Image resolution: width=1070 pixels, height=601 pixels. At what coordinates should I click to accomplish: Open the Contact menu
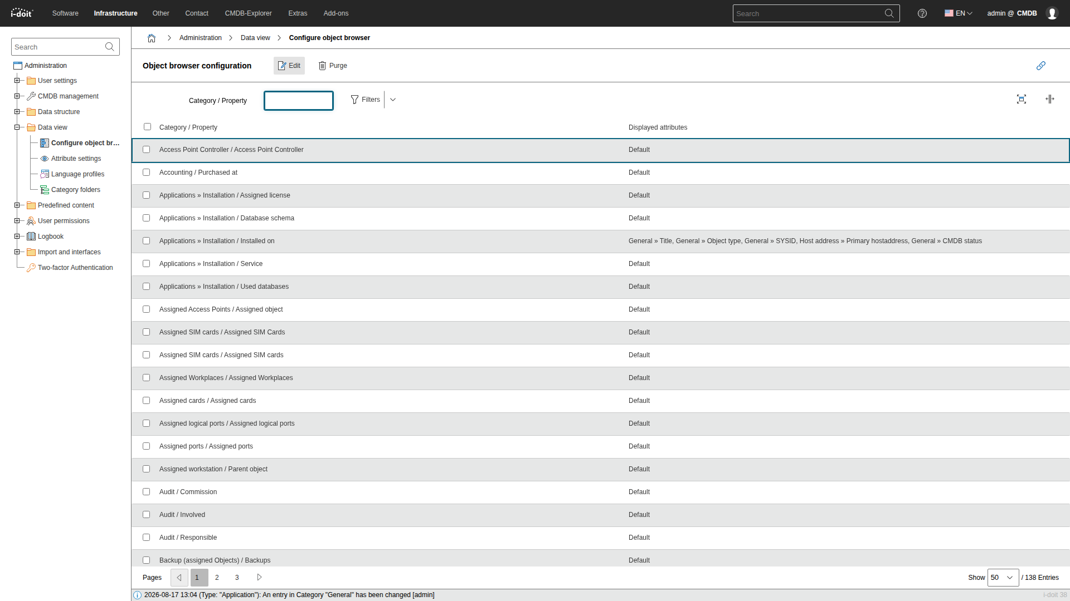click(x=197, y=13)
